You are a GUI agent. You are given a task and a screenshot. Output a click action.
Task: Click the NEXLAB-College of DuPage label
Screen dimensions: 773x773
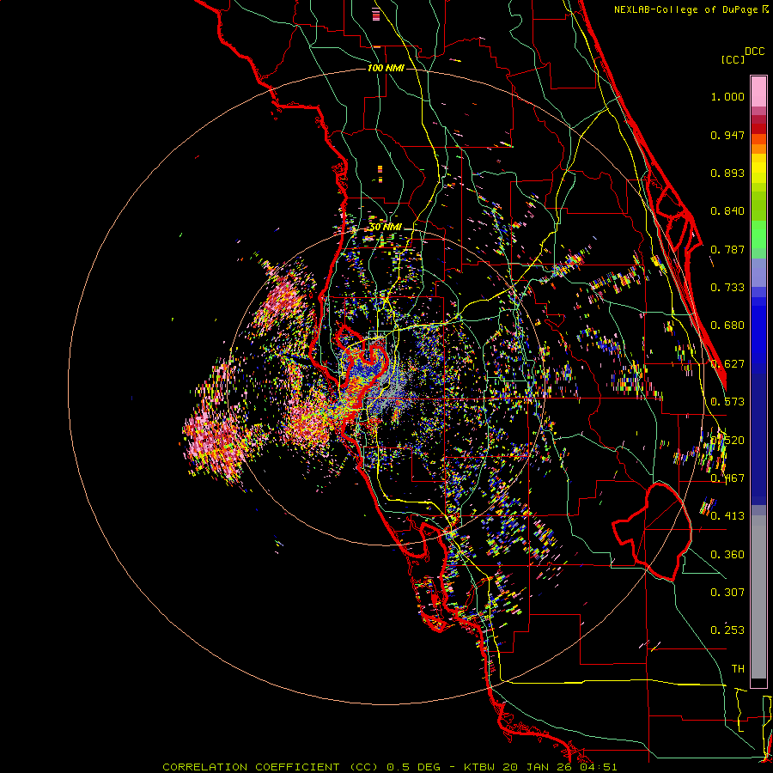(685, 9)
